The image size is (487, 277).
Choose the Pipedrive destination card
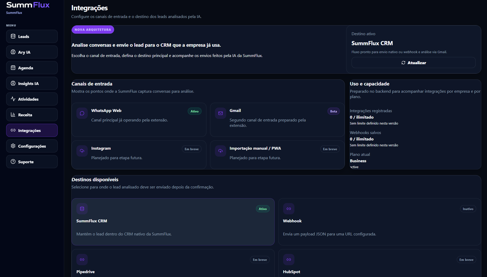coord(173,263)
